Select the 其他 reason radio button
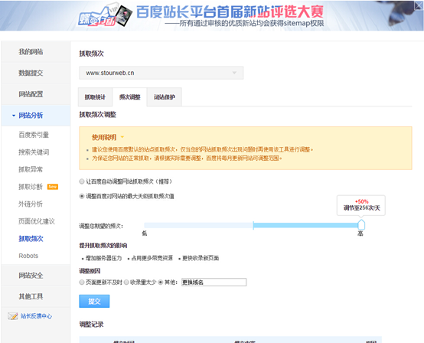This screenshot has height=343, width=424. coord(161,283)
